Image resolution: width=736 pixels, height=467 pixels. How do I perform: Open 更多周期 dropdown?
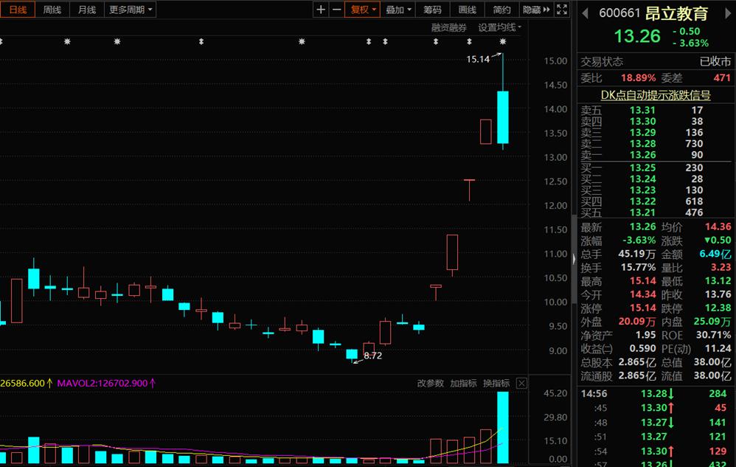coord(130,10)
